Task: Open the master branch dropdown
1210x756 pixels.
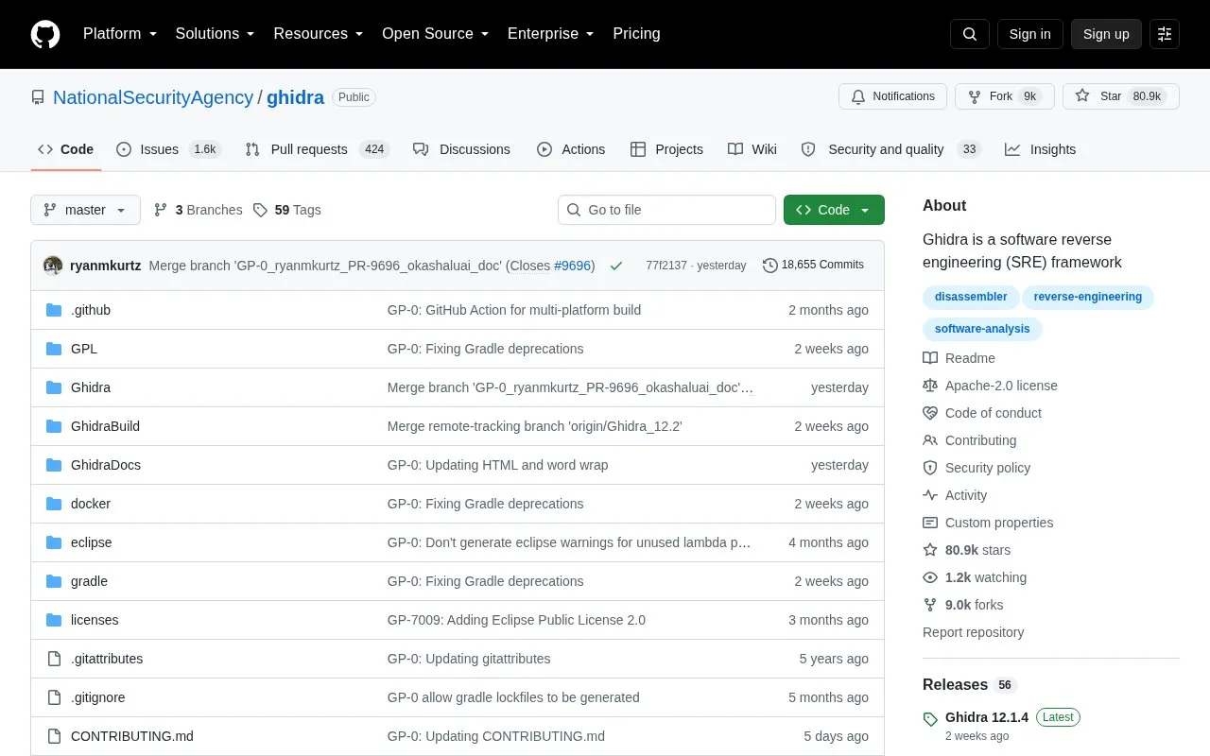Action: [85, 210]
